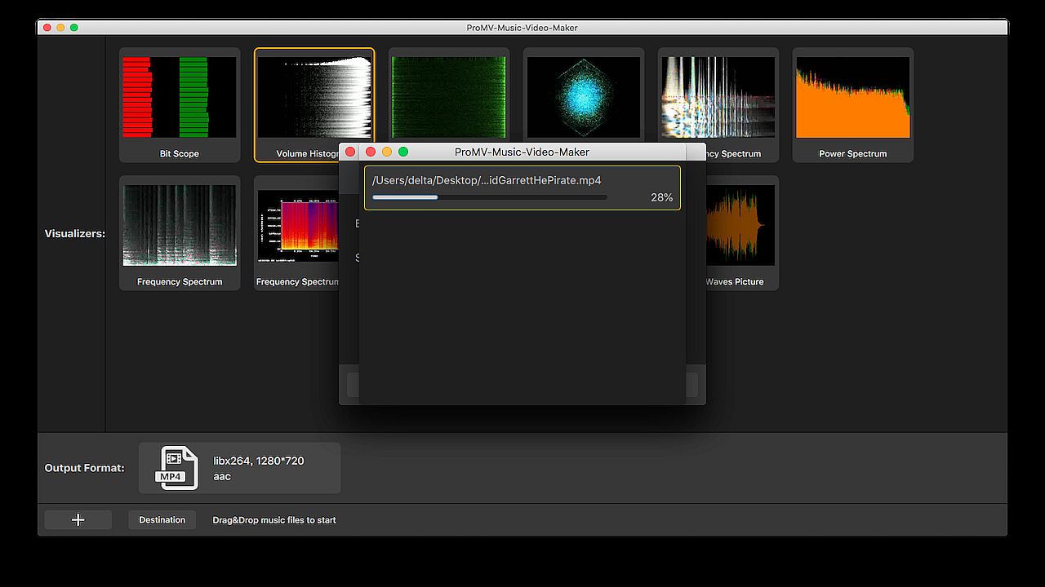Screen dimensions: 1045x587
Task: Open the Destination folder chooser
Action: [162, 520]
